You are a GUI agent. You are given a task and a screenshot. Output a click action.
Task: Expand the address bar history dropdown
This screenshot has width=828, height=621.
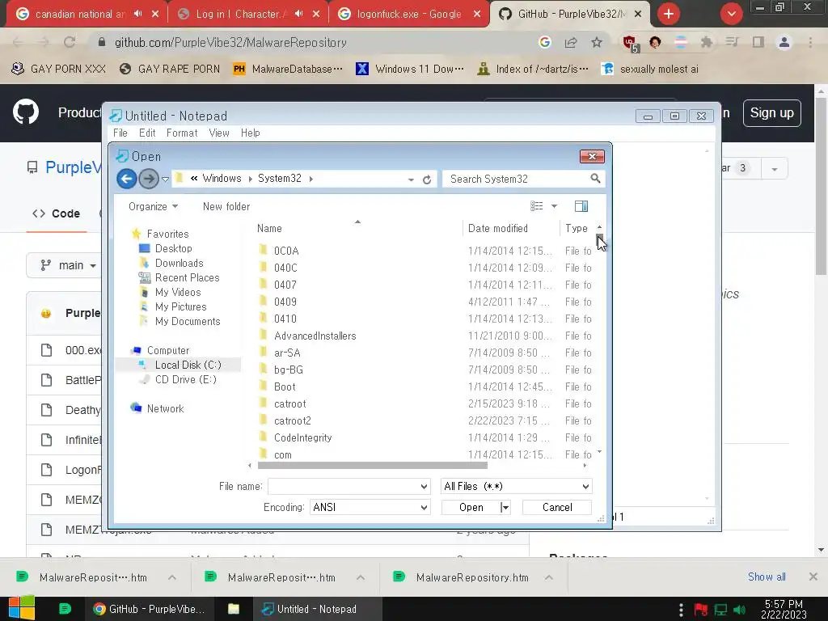pos(411,180)
